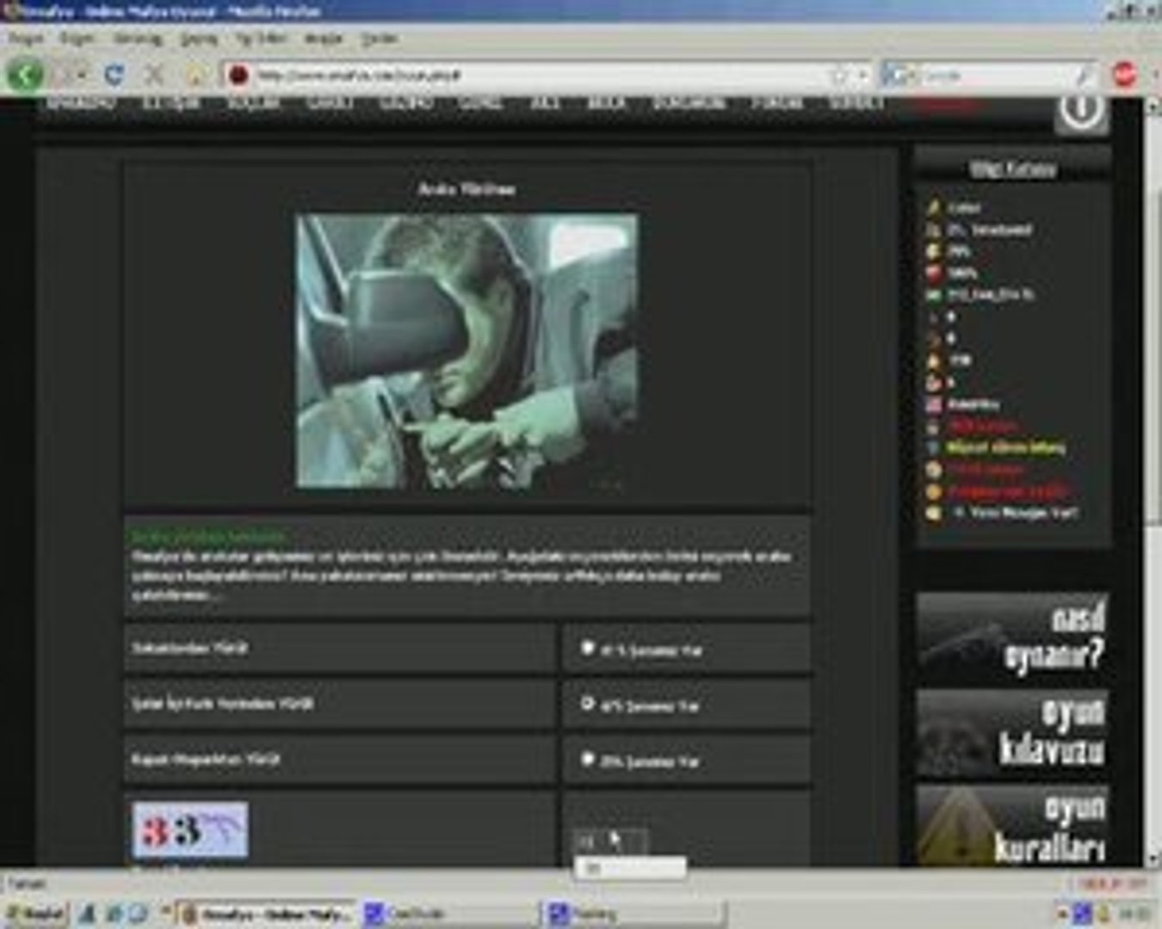Reload the page with the blue refresh icon
Screen dimensions: 1162x929
[114, 75]
